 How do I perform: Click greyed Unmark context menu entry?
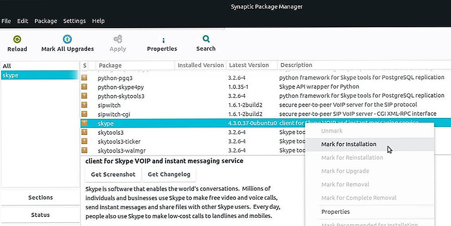point(369,131)
